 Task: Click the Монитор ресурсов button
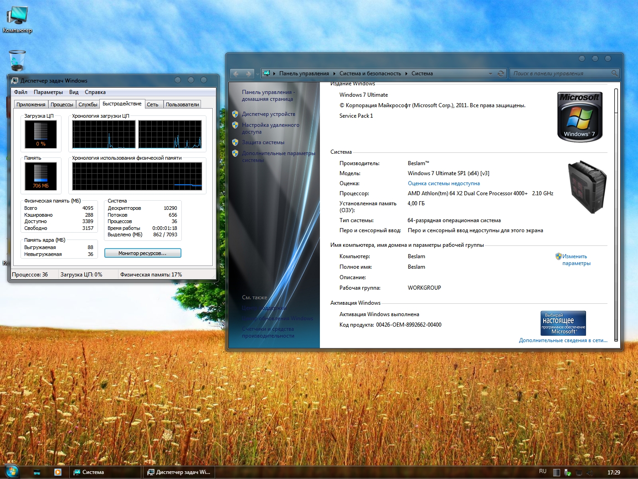tap(143, 253)
